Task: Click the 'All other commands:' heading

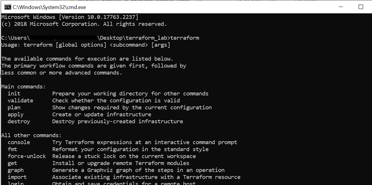Action: [32, 135]
